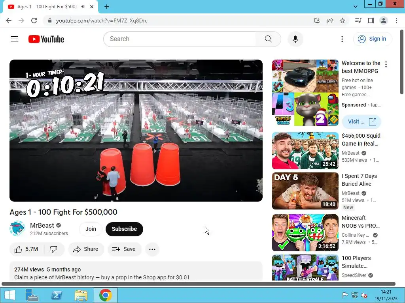Launch PowerShell from the taskbar

57,295
